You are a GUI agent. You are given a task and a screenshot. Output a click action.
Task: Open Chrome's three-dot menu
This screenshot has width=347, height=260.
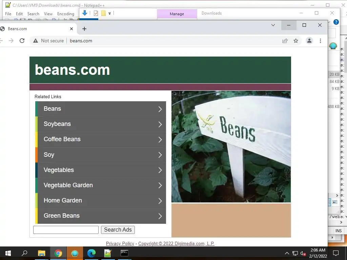320,41
